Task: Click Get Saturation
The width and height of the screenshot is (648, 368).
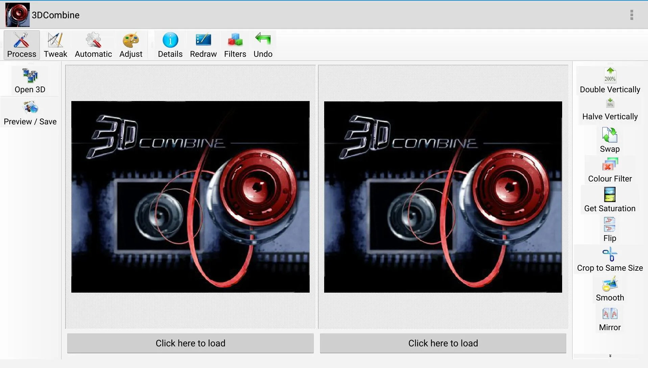Action: [610, 200]
